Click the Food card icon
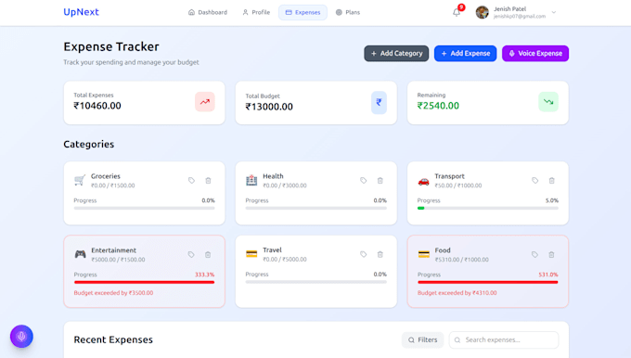The image size is (631, 358). 424,254
